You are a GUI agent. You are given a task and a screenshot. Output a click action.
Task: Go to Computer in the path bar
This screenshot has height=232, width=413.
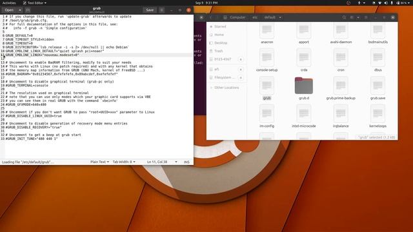tap(234, 17)
